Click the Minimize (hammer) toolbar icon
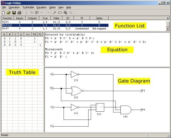Viewport: 171px width, 138px height. 55,12
